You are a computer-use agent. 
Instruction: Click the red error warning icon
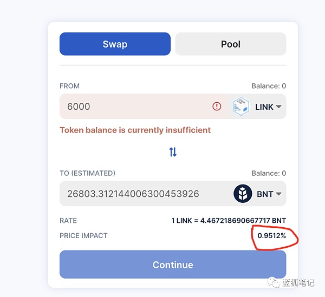(x=217, y=107)
